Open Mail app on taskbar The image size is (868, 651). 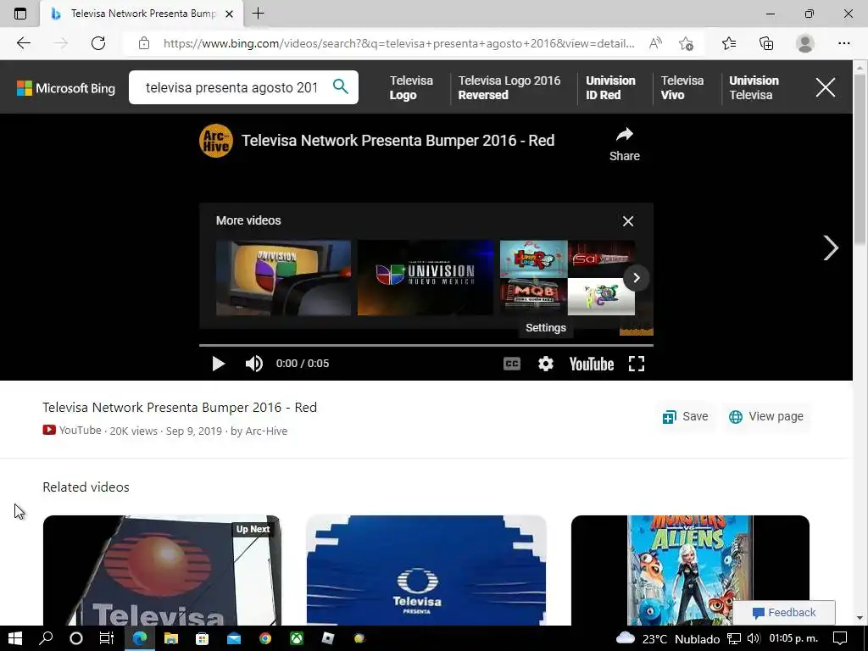point(234,638)
